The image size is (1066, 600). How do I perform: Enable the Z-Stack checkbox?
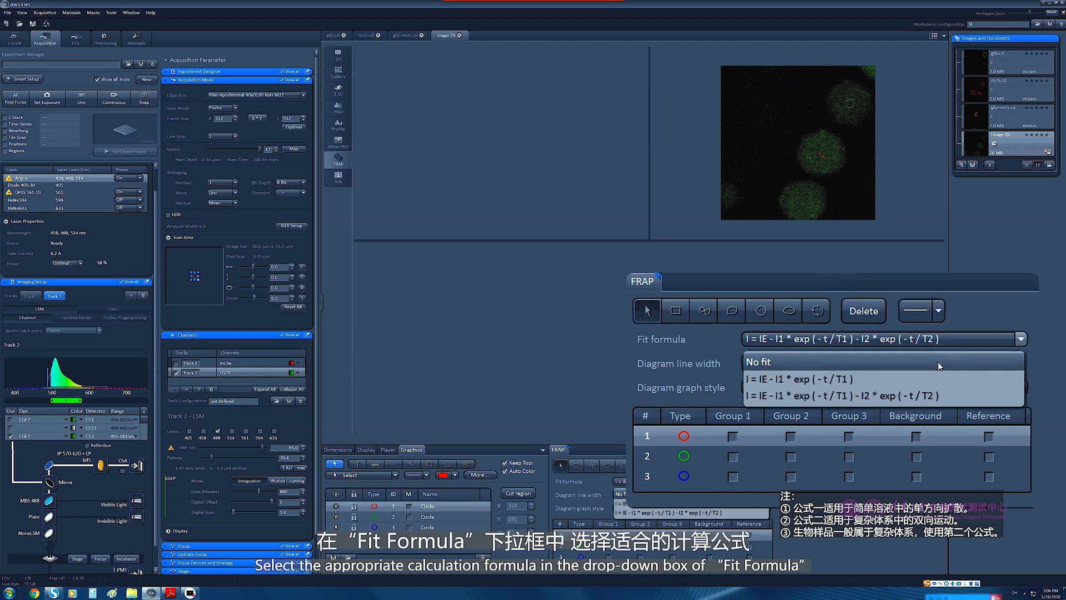click(x=5, y=117)
